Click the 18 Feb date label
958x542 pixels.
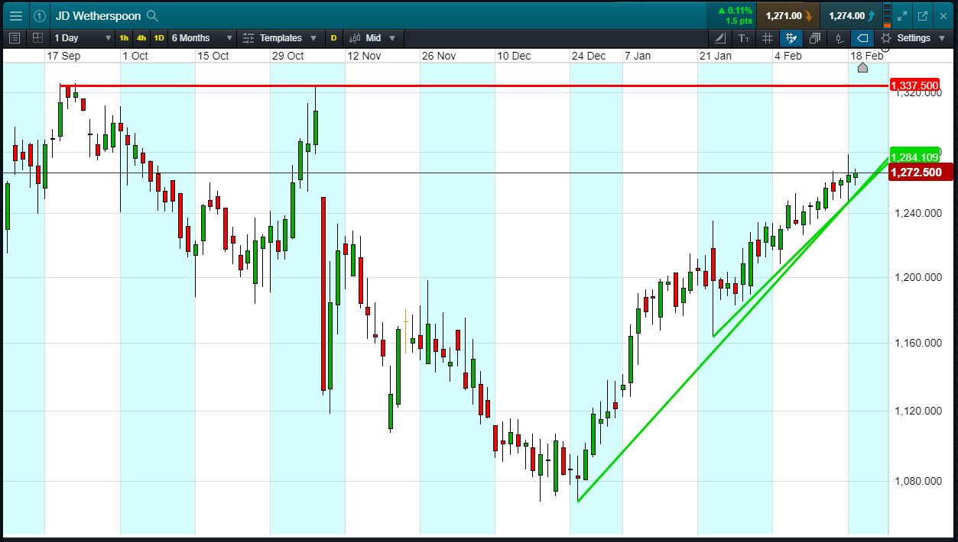pos(867,56)
